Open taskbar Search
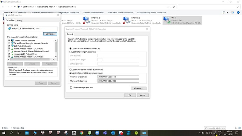Screen dimensions: 242x136 [x=11, y=133]
